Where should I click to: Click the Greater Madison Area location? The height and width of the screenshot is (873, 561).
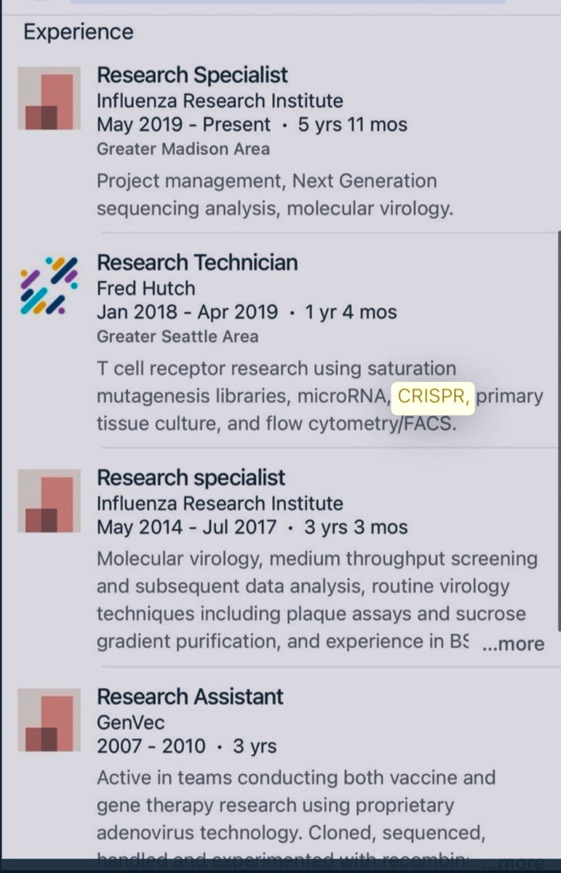[183, 149]
